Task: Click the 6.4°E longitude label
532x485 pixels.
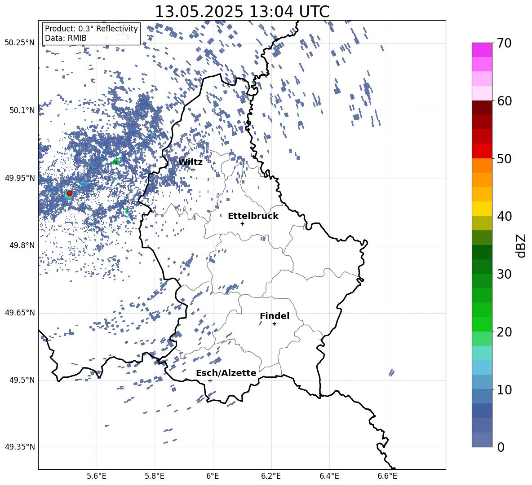Action: click(x=329, y=476)
